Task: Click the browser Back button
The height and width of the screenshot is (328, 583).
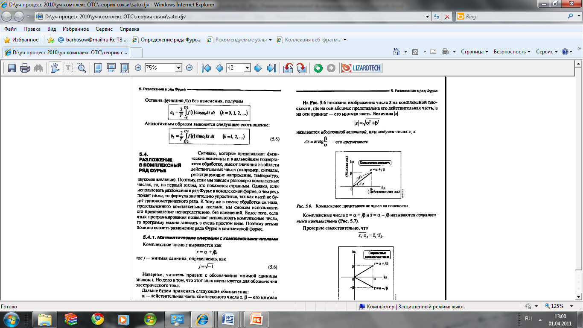Action: click(x=7, y=17)
